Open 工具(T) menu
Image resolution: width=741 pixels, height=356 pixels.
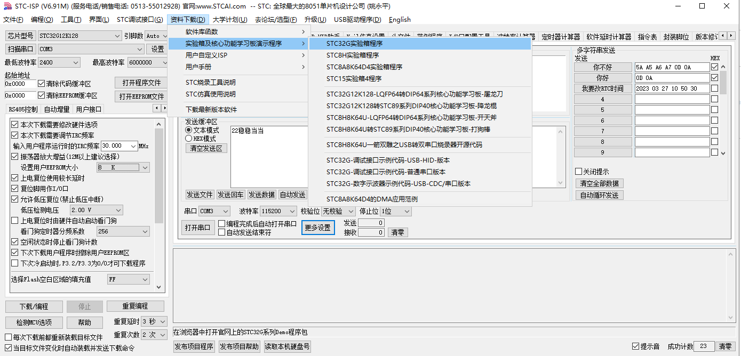(71, 20)
